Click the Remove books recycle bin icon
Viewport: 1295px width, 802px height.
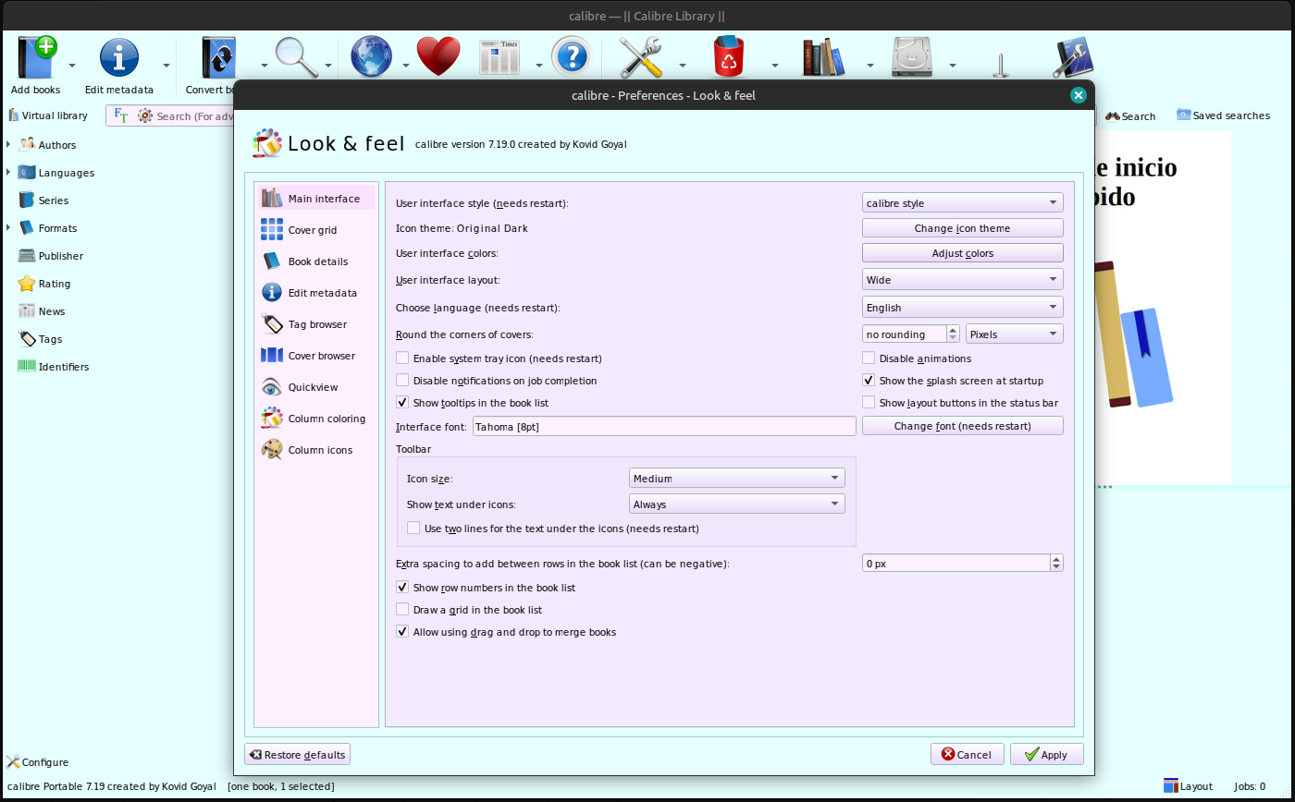tap(730, 57)
